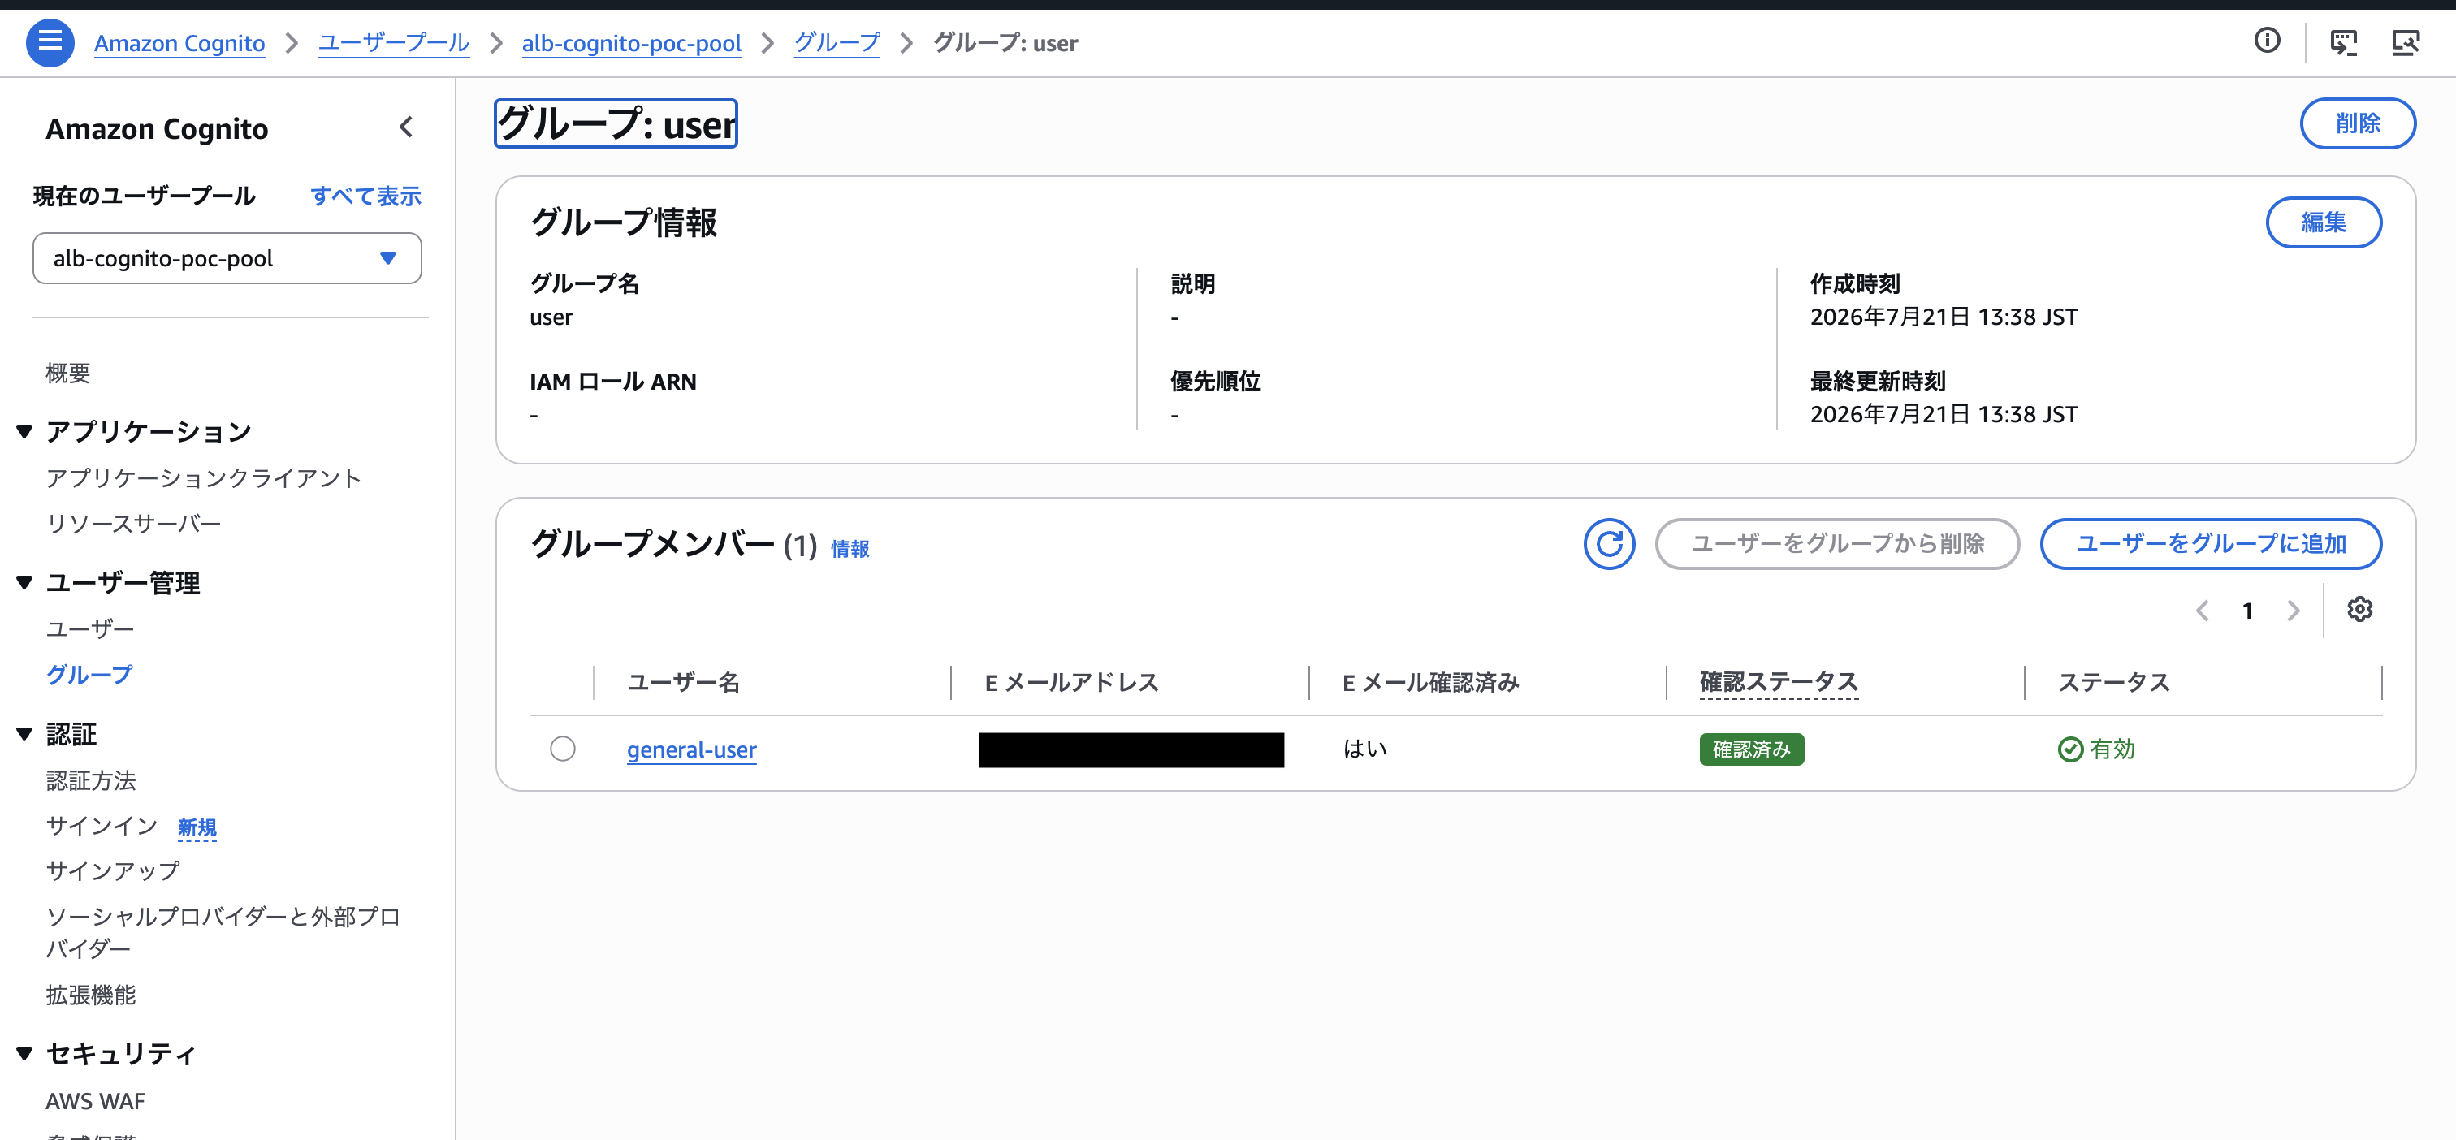Click the monitor search icon in header
The height and width of the screenshot is (1140, 2456).
click(x=2406, y=43)
